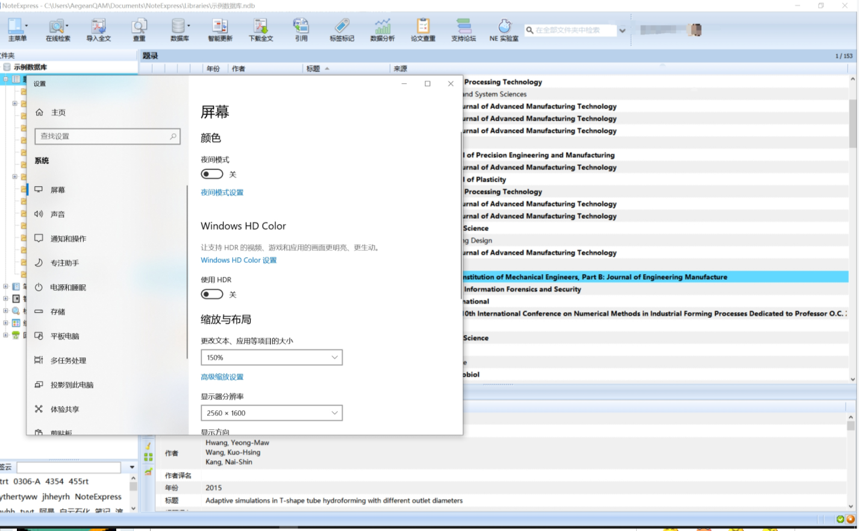Click the 引用 cite icon
This screenshot has height=531, width=859.
point(301,26)
